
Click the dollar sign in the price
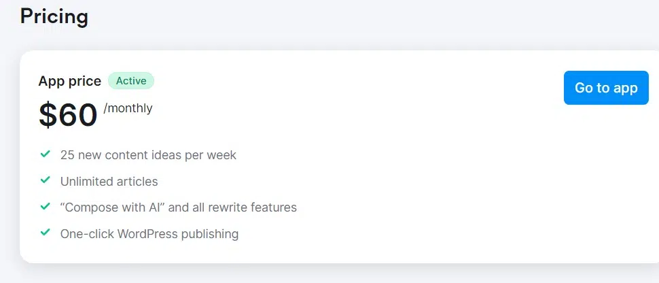click(48, 114)
